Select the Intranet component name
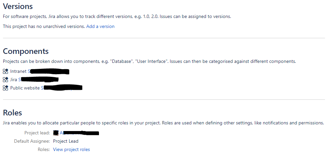 click(18, 72)
